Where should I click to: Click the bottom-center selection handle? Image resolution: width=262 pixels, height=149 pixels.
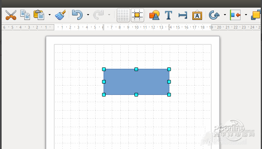(136, 94)
